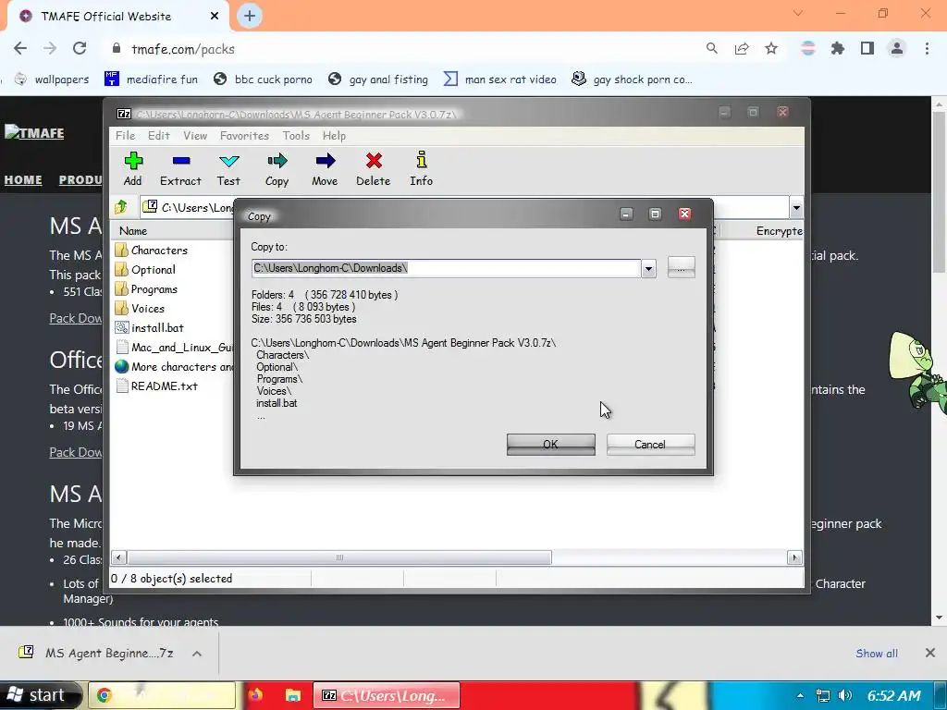The image size is (947, 710).
Task: Click Show all downloads
Action: pyautogui.click(x=877, y=654)
